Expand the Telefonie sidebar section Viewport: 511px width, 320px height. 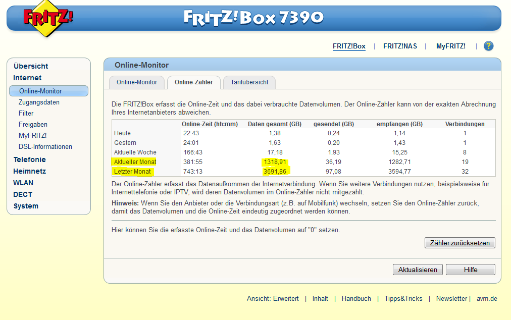tap(30, 159)
